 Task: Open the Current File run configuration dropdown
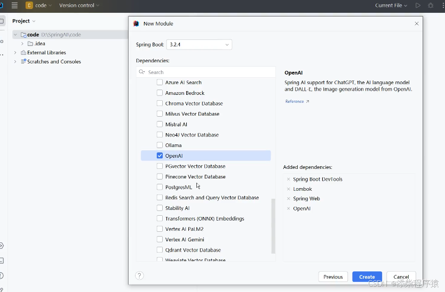(x=391, y=5)
